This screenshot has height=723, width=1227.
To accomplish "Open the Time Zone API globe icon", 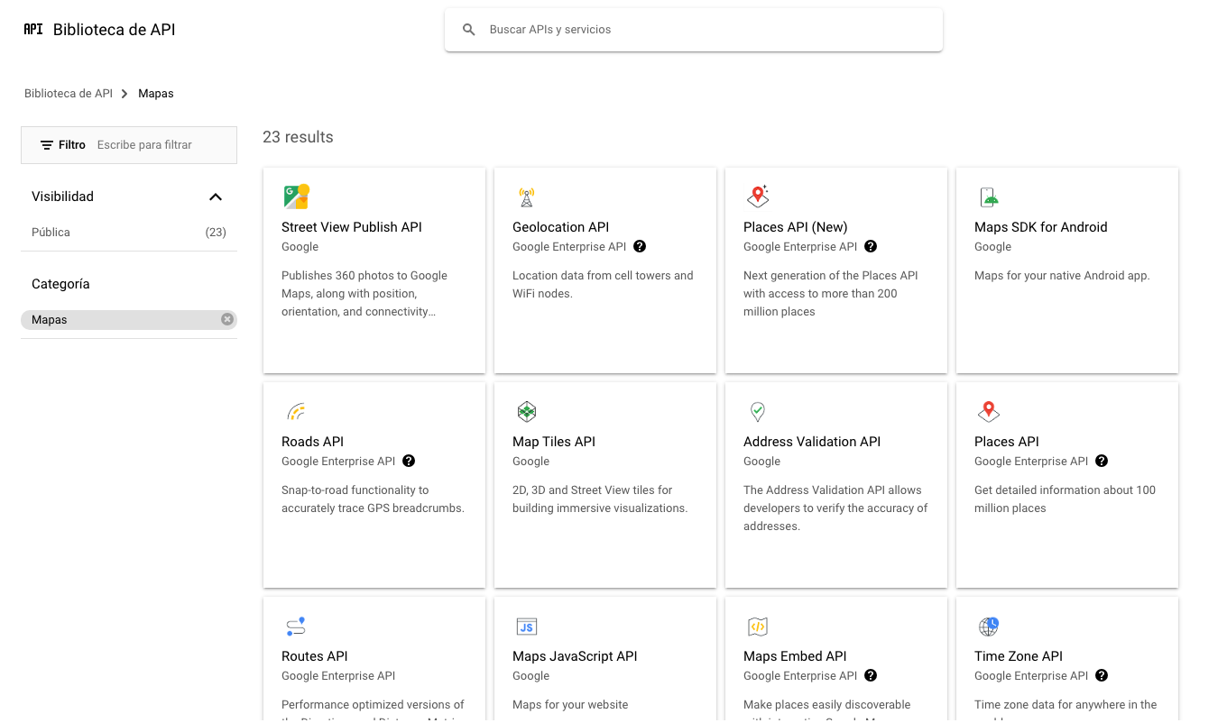I will click(989, 626).
